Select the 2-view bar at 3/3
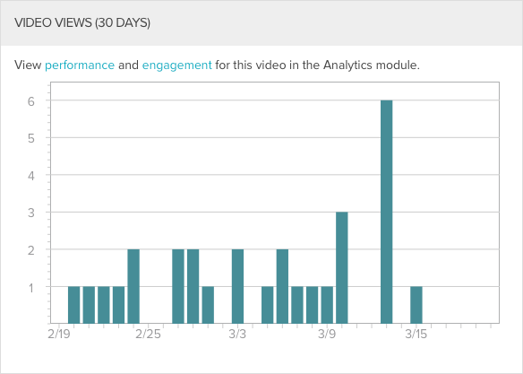 click(238, 286)
